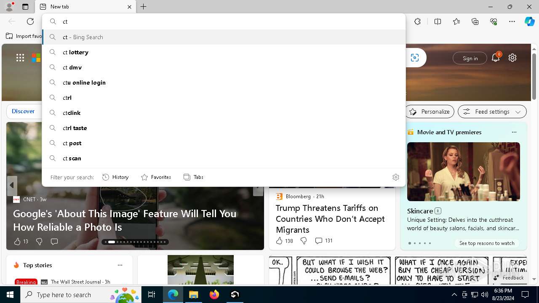This screenshot has width=539, height=303.
Task: Open the Feedback button
Action: coord(509,278)
